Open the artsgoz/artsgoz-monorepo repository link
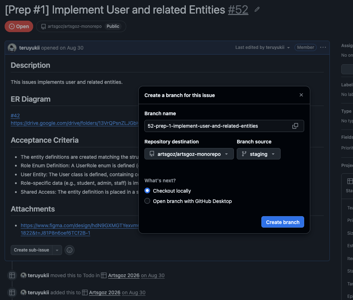The width and height of the screenshot is (353, 300). click(75, 26)
